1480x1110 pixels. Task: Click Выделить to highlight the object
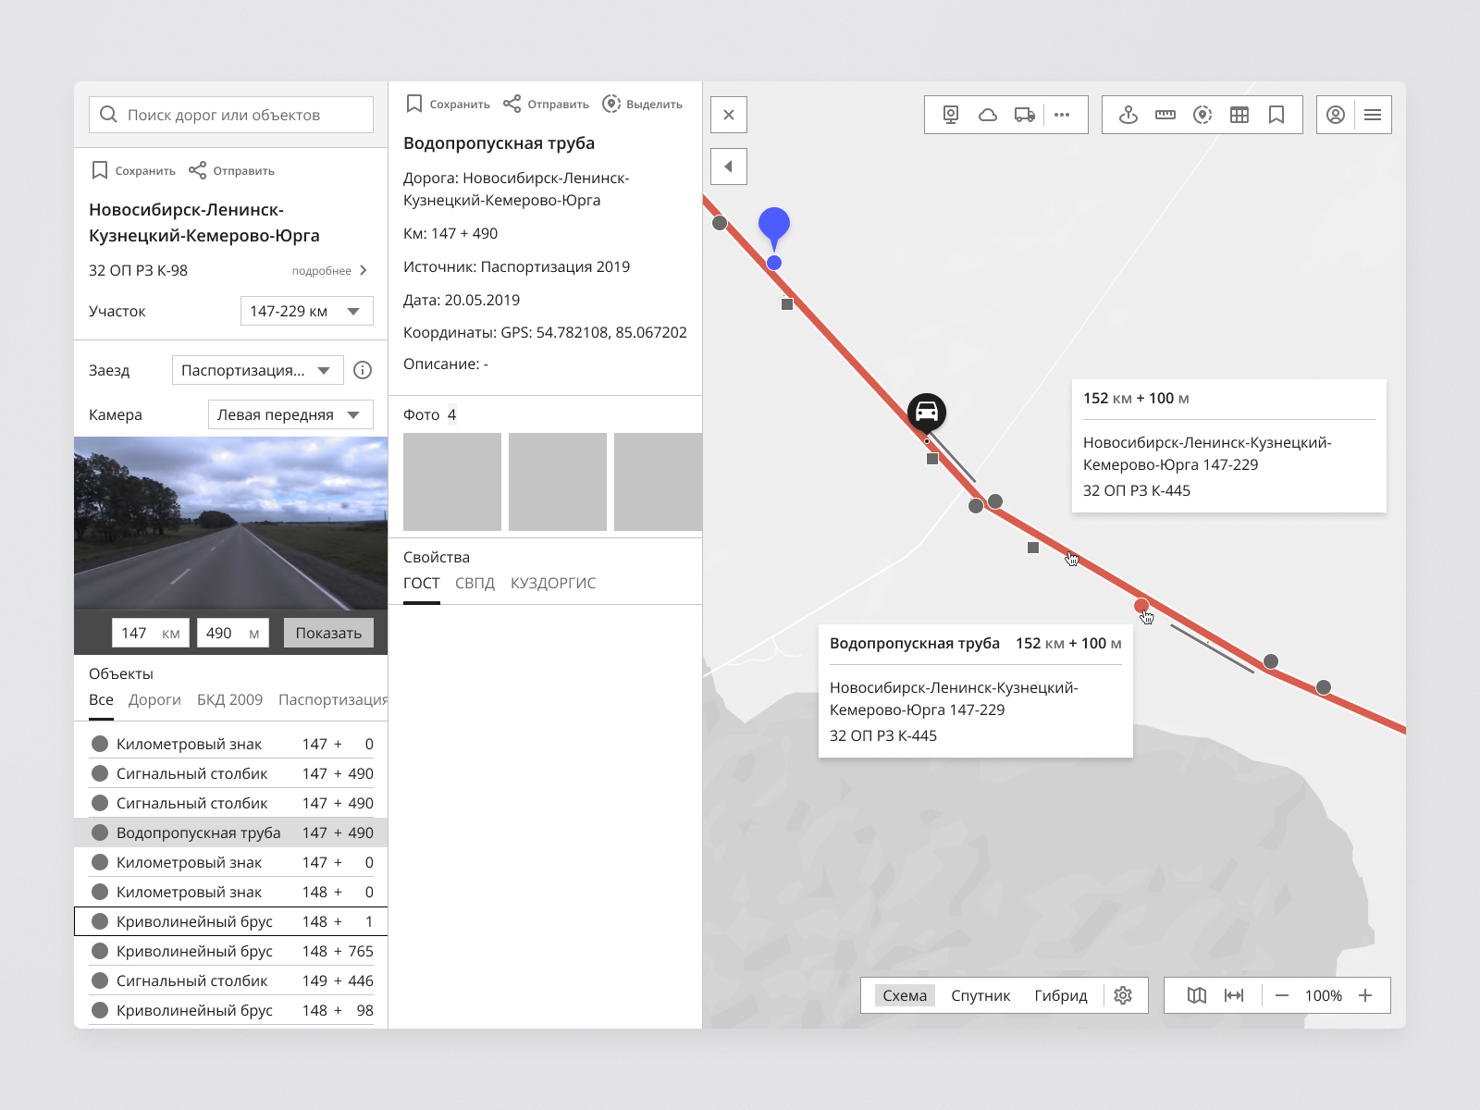[642, 104]
